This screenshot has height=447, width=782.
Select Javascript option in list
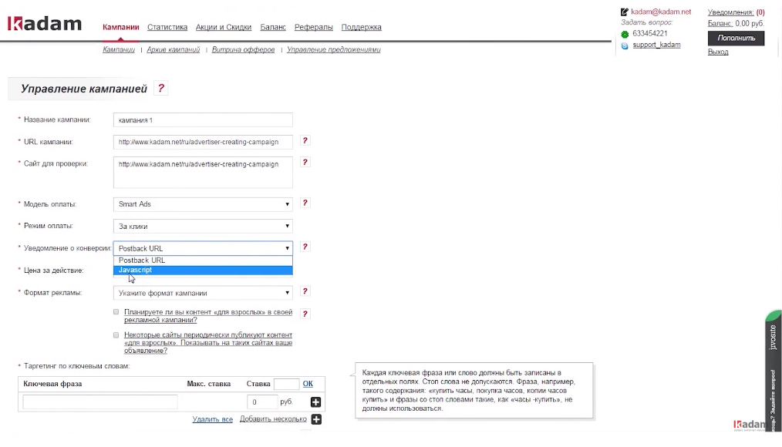203,270
